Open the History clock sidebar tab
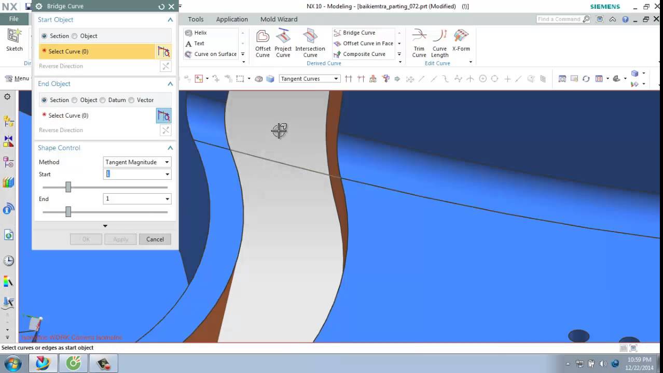 click(x=8, y=261)
